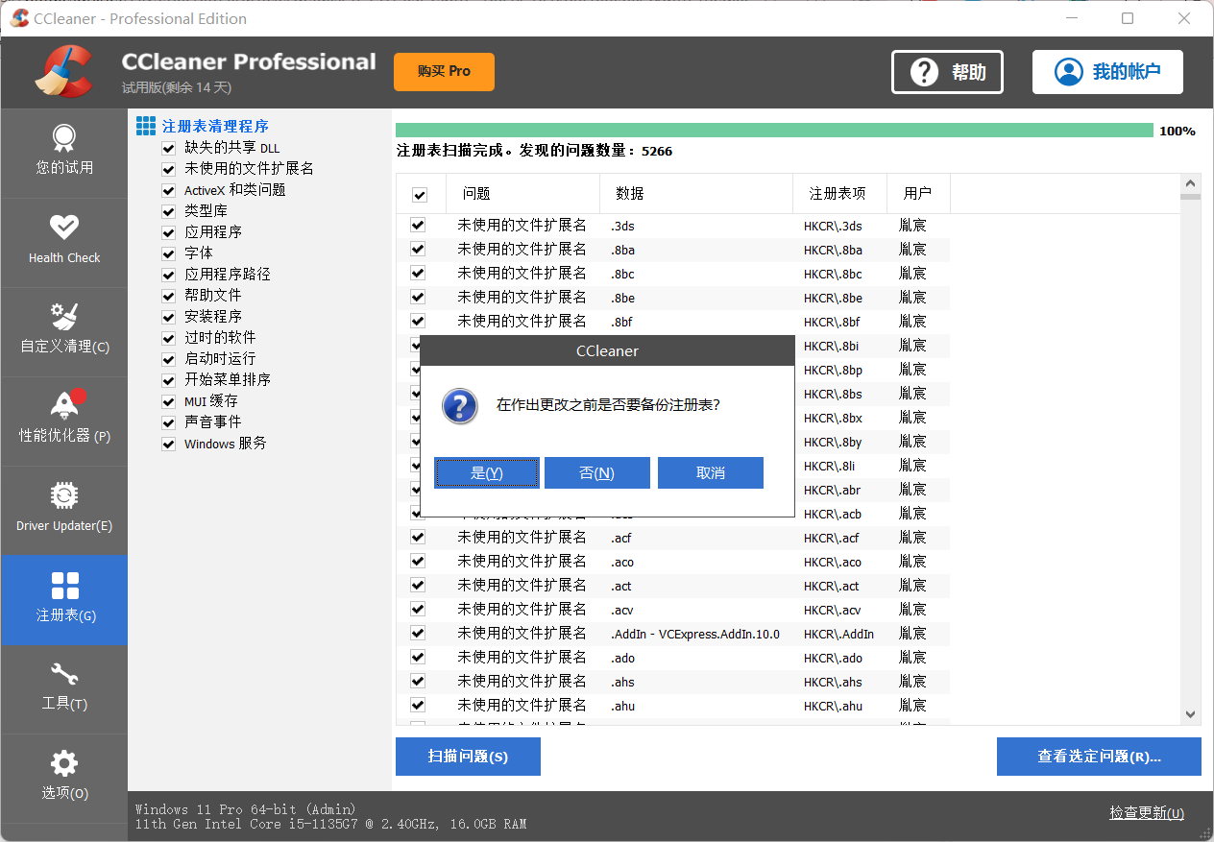The image size is (1214, 842).
Task: Toggle MUI 缓存 checkbox
Action: coord(168,402)
